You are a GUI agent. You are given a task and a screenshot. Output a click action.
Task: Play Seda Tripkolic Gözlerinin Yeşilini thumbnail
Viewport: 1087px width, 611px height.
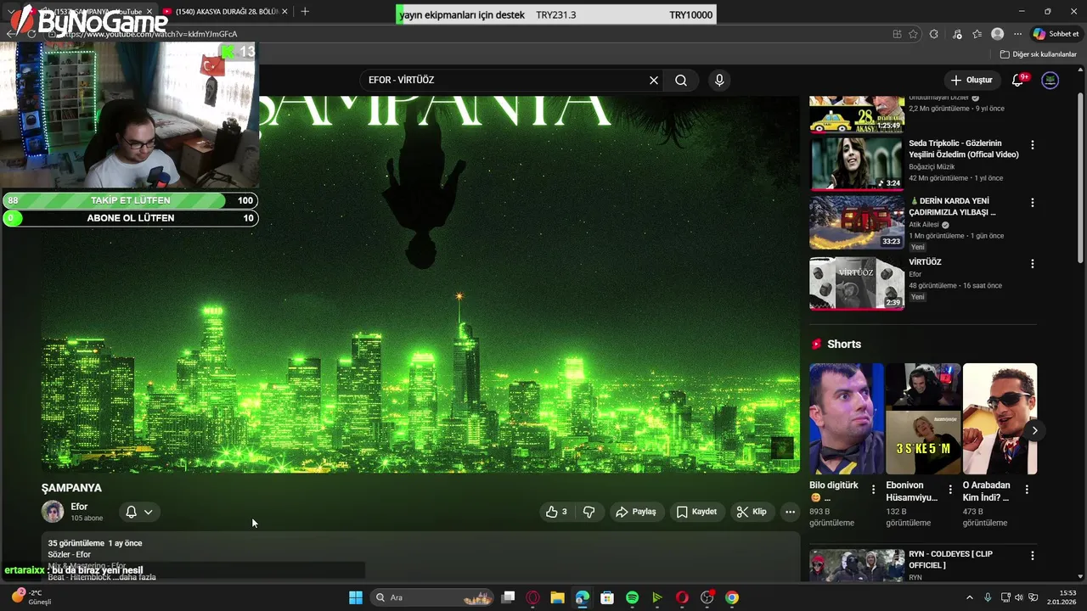[857, 164]
